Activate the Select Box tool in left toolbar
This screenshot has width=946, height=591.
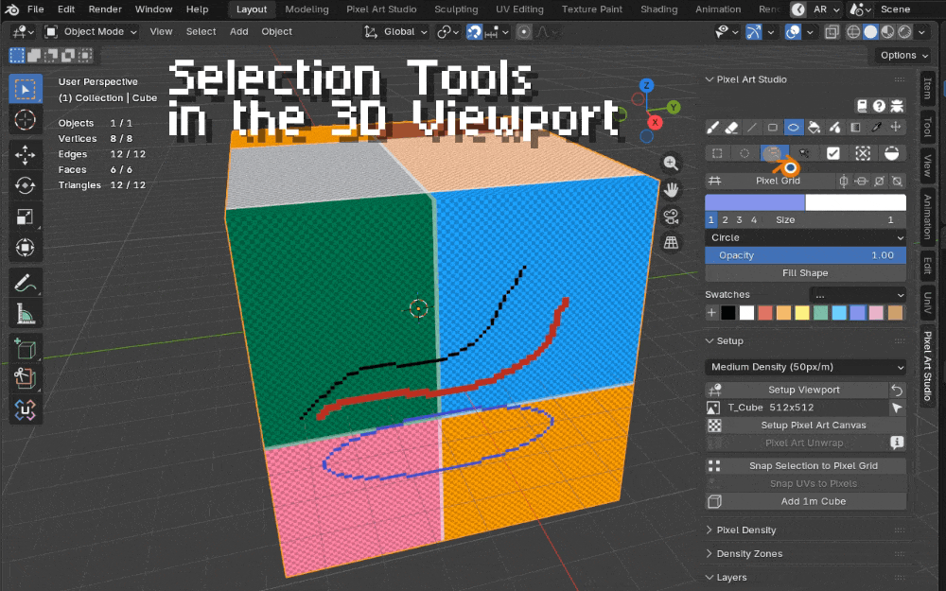pyautogui.click(x=25, y=89)
